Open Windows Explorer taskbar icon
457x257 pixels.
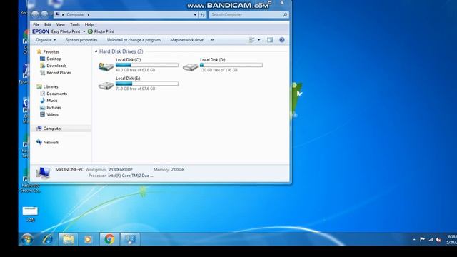click(x=69, y=239)
